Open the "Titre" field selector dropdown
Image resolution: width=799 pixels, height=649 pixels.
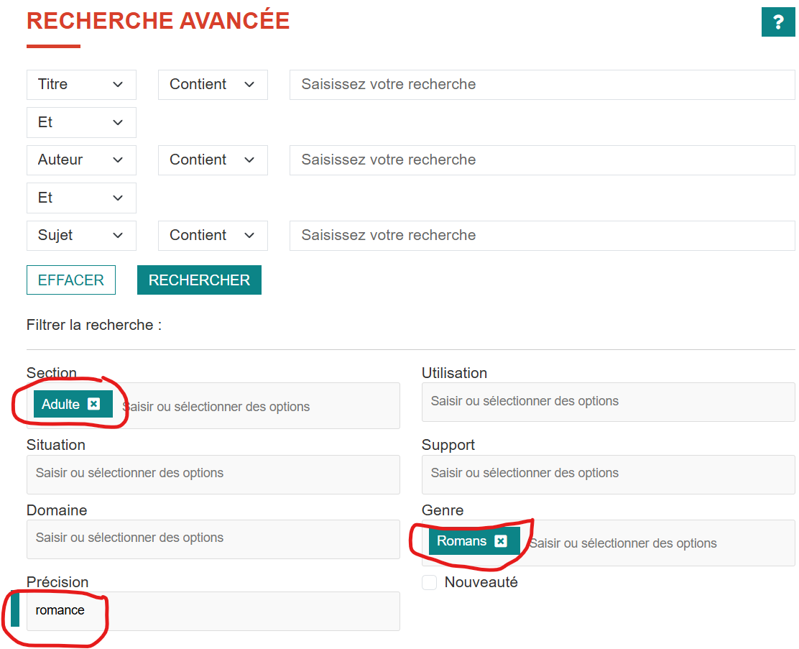coord(81,84)
